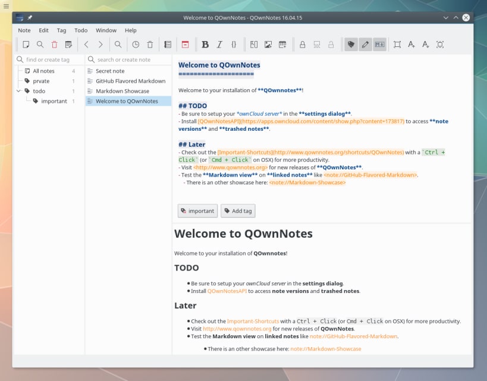Open the Todo menu
This screenshot has height=381, width=487.
tap(81, 30)
